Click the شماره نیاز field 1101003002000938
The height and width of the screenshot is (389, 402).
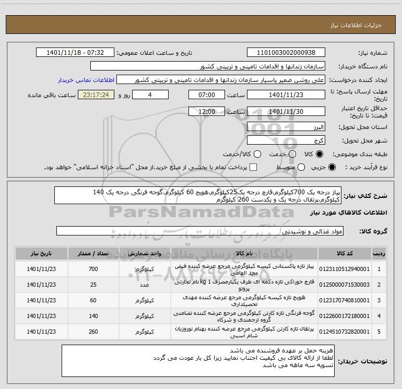(286, 53)
